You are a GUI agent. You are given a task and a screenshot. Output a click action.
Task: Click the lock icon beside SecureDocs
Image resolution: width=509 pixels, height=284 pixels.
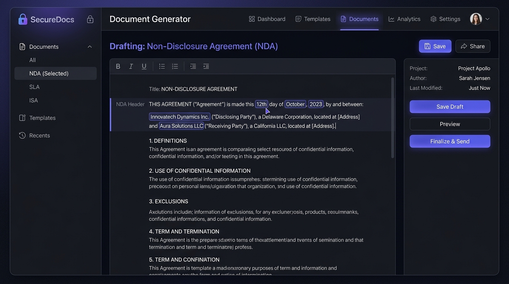pyautogui.click(x=90, y=19)
